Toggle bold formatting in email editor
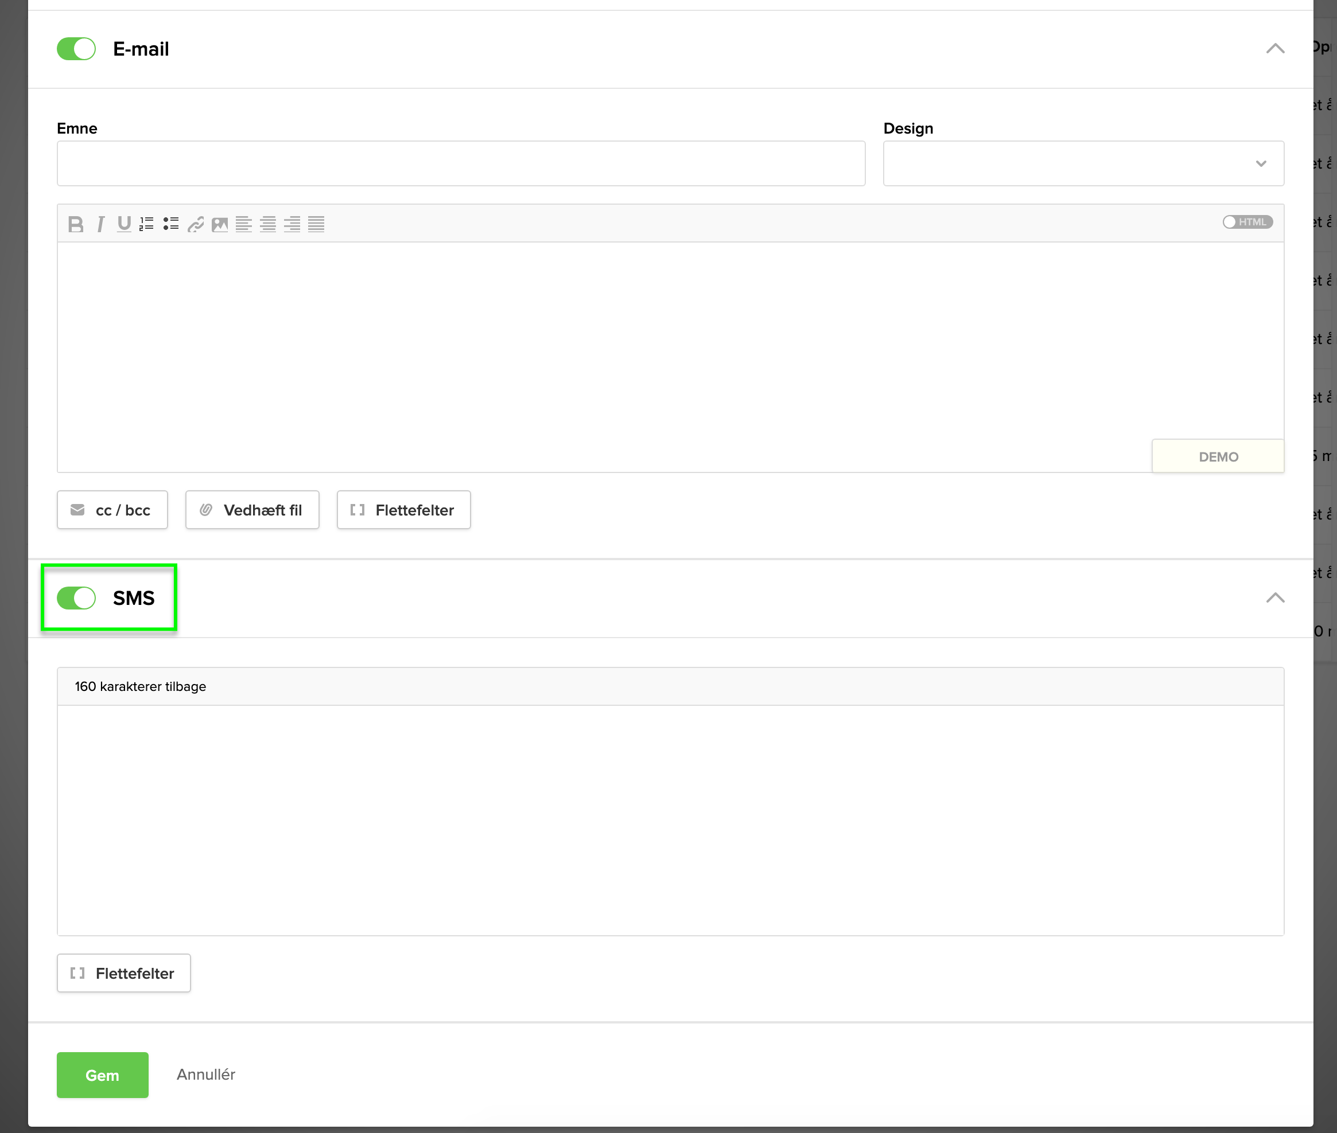 click(76, 224)
